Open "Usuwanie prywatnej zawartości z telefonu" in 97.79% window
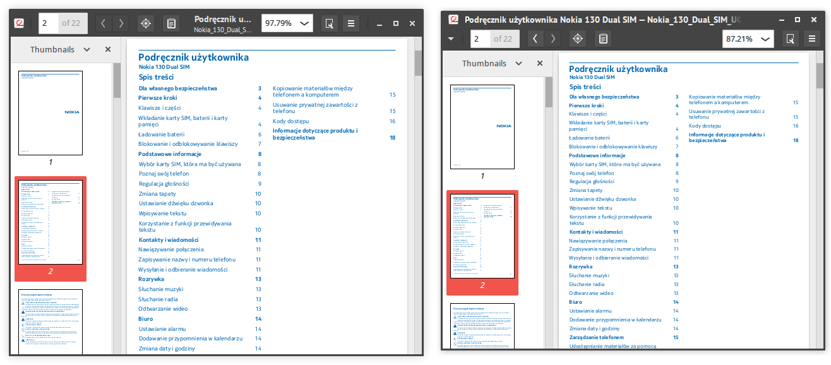This screenshot has height=365, width=831. pos(315,108)
